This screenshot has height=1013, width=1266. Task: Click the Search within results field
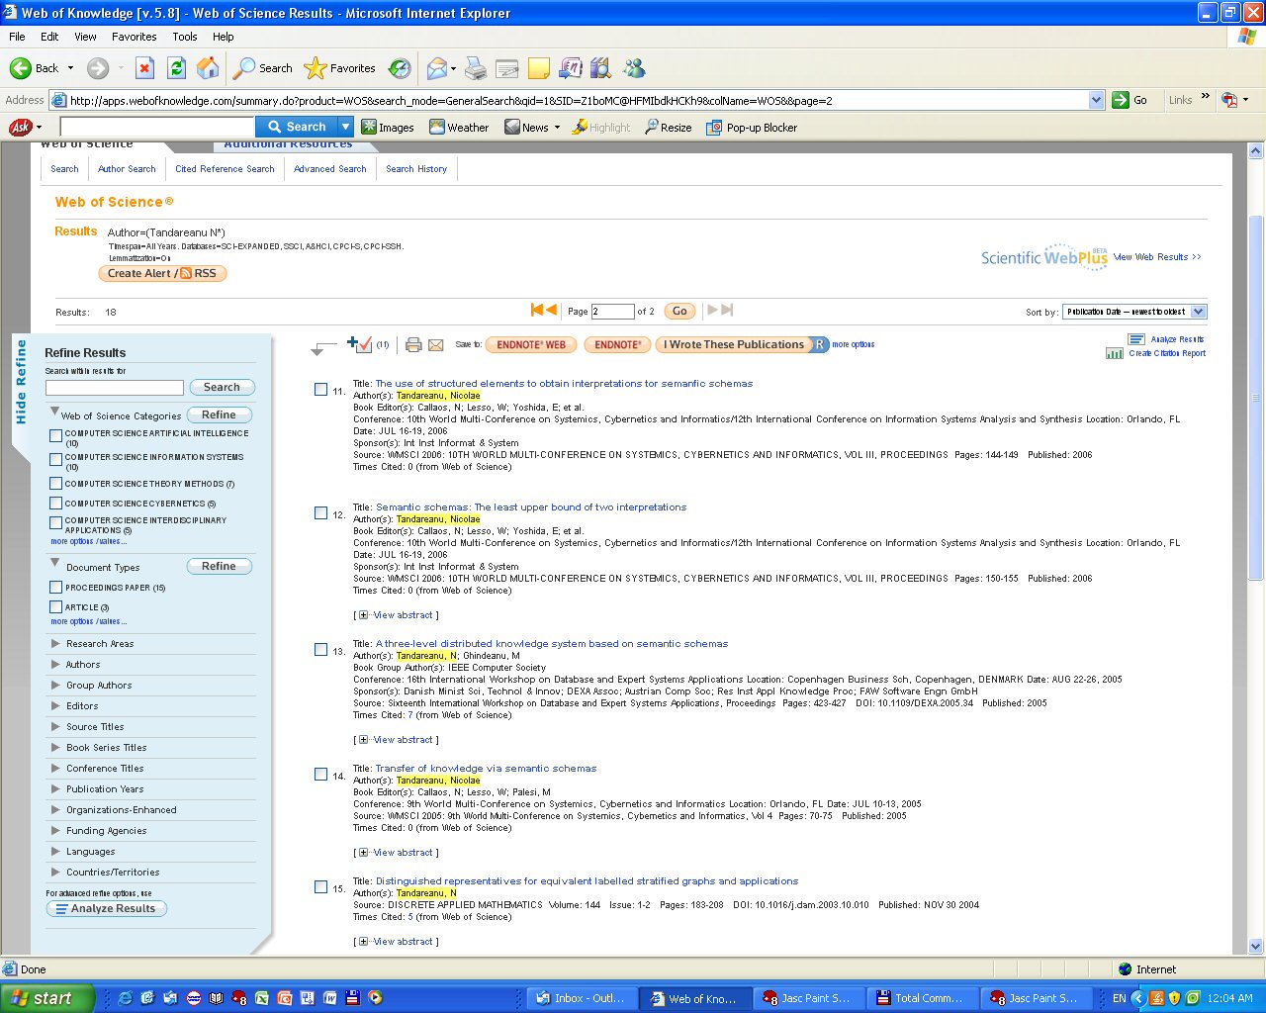[x=115, y=388]
